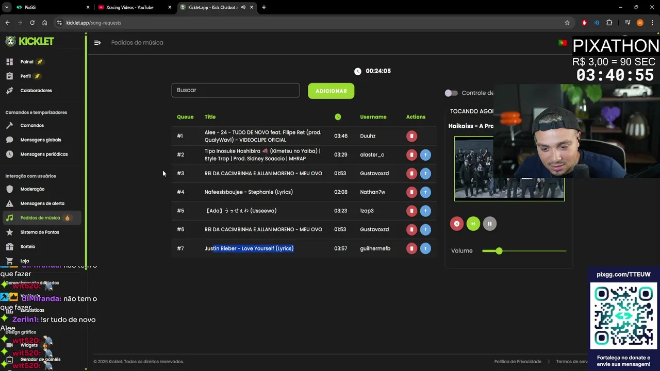Delete song #1 Alee - 24 TUDO DE NOVO
Viewport: 660px width, 371px height.
(411, 136)
